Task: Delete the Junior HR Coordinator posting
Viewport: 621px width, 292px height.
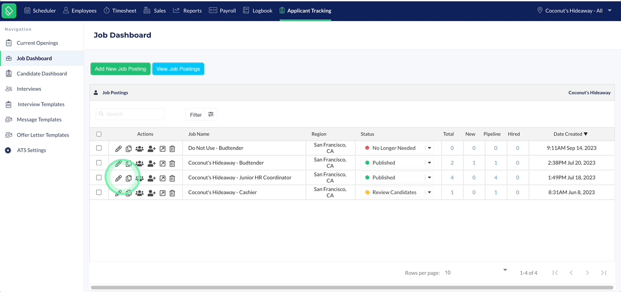Action: pyautogui.click(x=172, y=178)
